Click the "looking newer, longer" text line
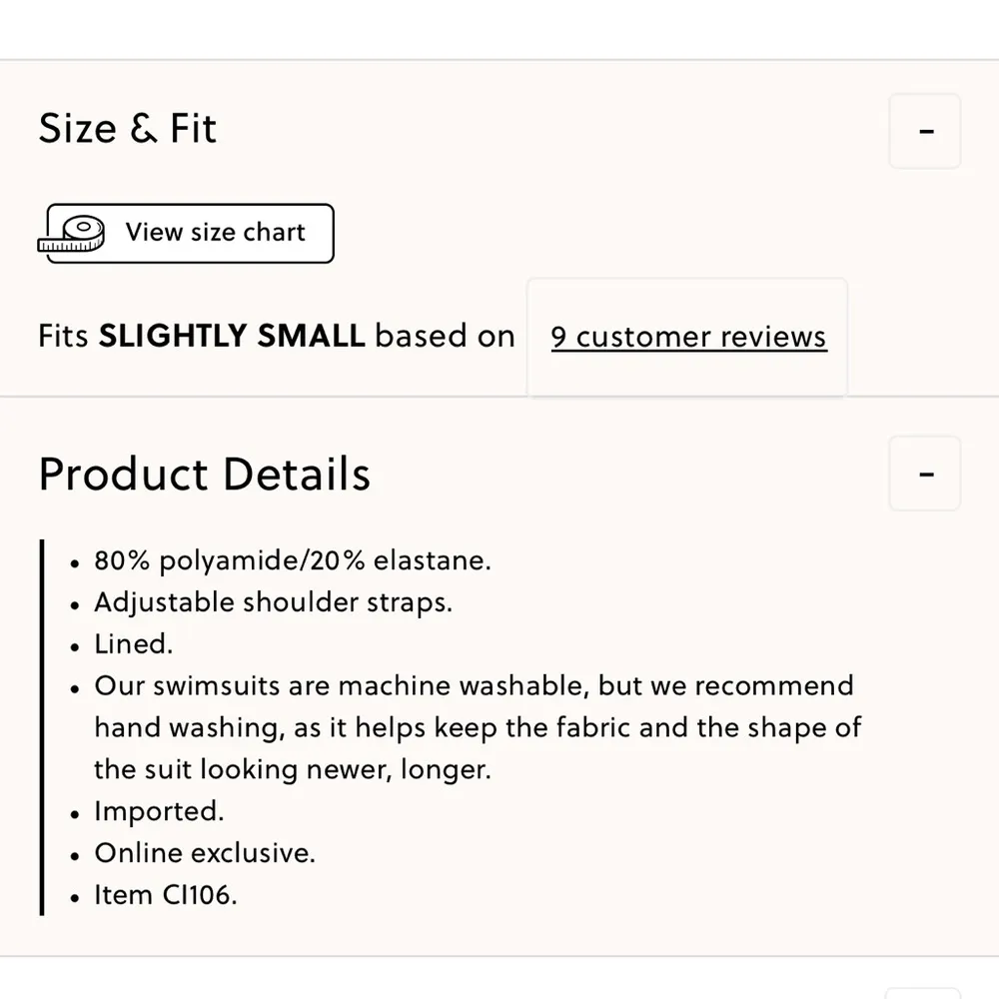Image resolution: width=999 pixels, height=999 pixels. point(293,770)
